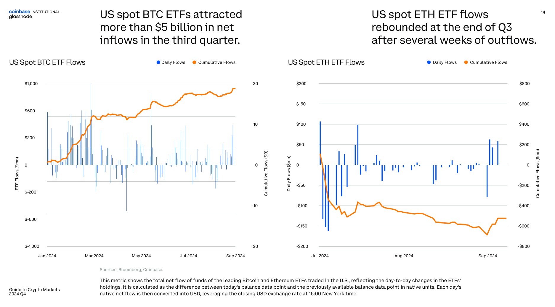
Task: Click Mar 2024 on BTC chart axis
Action: click(94, 256)
